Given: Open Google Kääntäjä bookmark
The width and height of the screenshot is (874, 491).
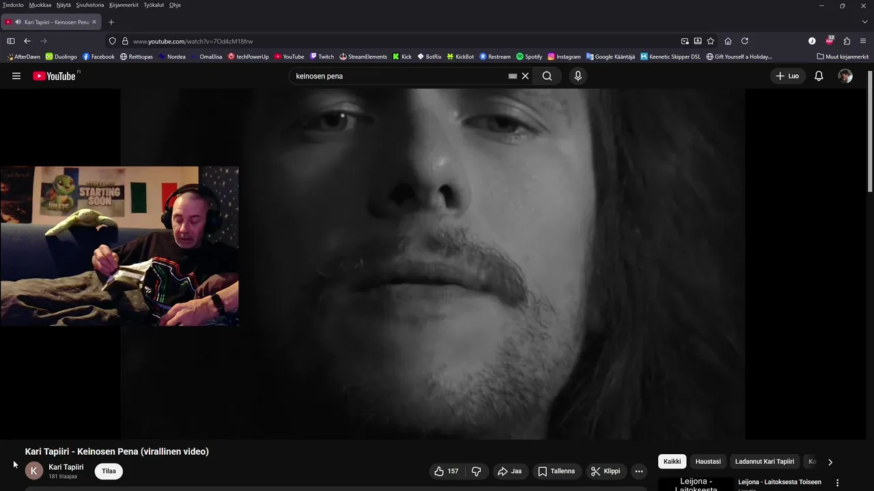Looking at the screenshot, I should (610, 57).
